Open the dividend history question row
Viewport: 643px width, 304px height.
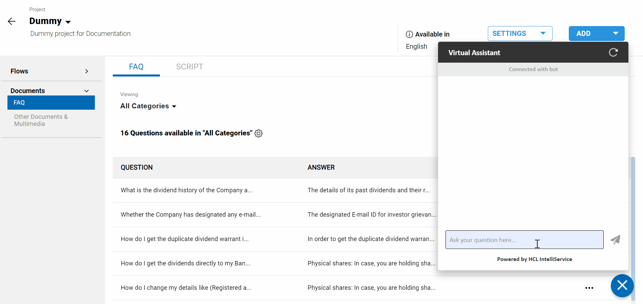pyautogui.click(x=187, y=190)
